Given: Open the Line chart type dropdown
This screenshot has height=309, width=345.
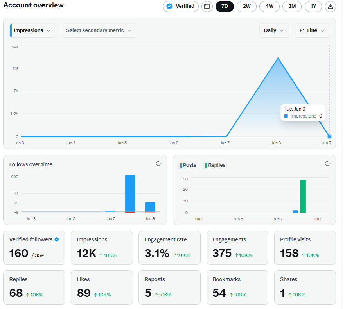Looking at the screenshot, I should pyautogui.click(x=313, y=30).
